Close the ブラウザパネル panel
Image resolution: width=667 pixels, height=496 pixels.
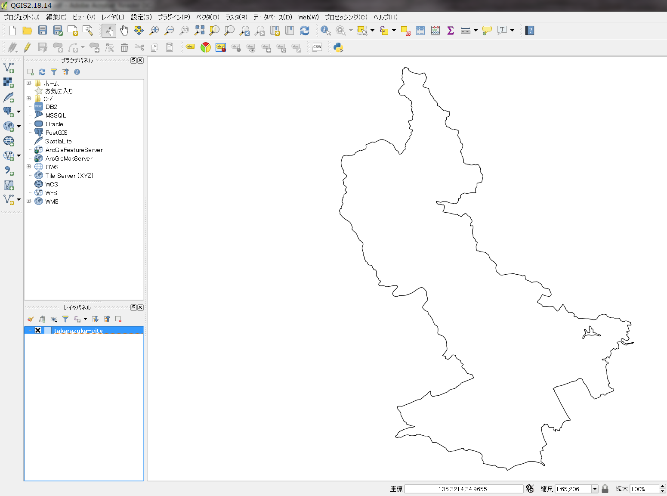click(140, 60)
